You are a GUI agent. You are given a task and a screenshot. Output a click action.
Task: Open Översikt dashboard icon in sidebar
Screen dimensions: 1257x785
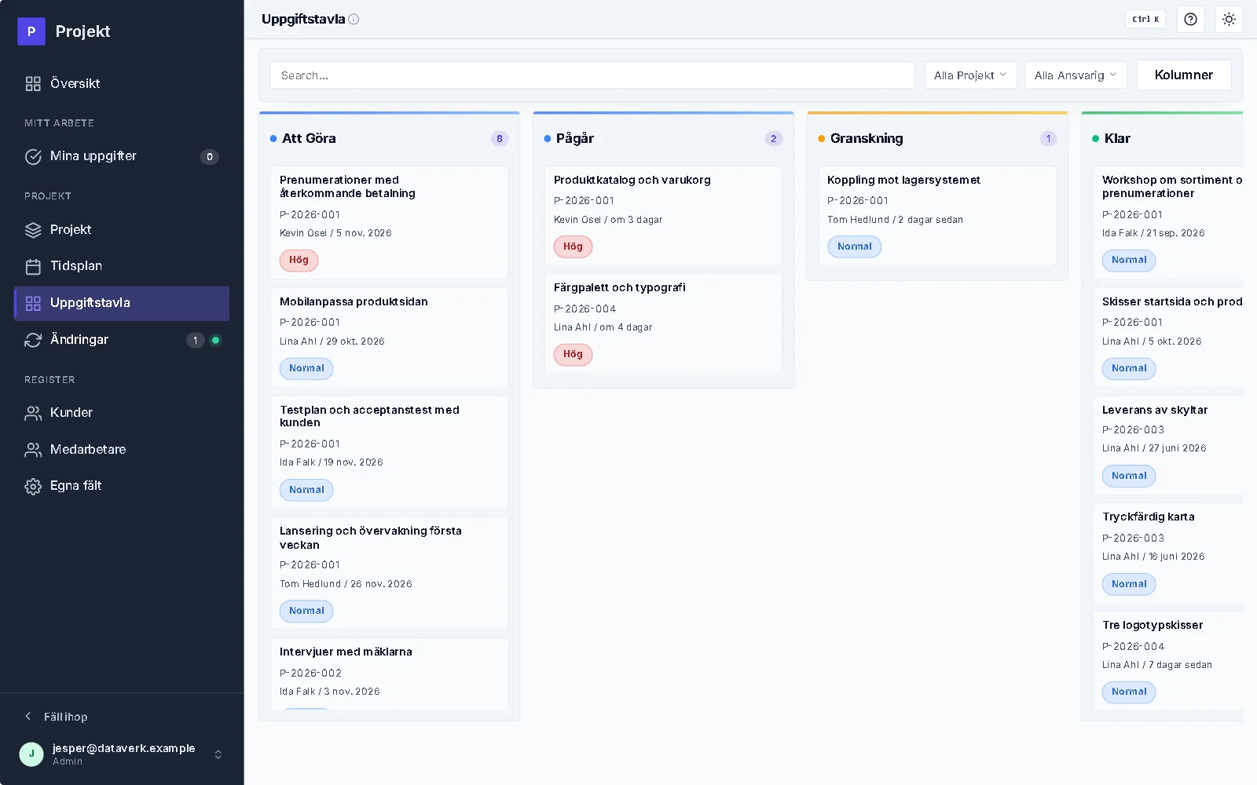point(33,84)
